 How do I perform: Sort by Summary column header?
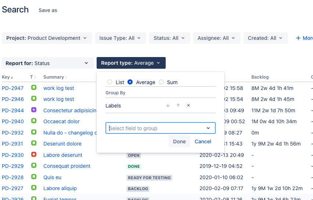(x=55, y=77)
